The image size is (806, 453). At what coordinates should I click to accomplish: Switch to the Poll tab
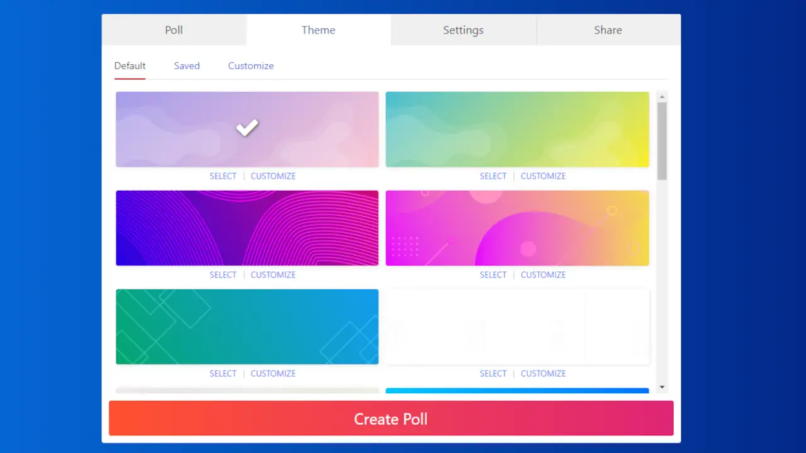coord(174,30)
